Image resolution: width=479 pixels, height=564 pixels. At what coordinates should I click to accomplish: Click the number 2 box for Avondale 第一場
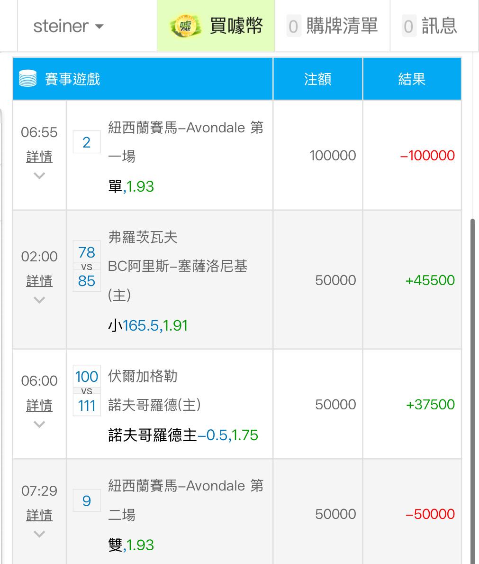pos(87,142)
